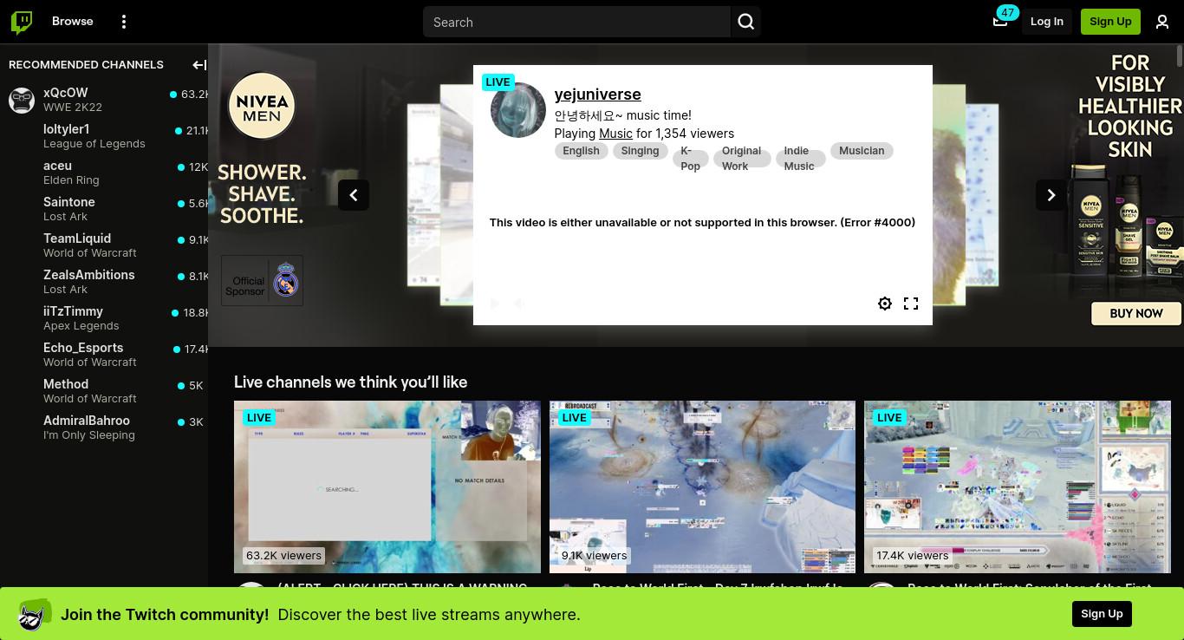1184x640 pixels.
Task: Click "Elden Ring" under aceu
Action: click(x=71, y=180)
